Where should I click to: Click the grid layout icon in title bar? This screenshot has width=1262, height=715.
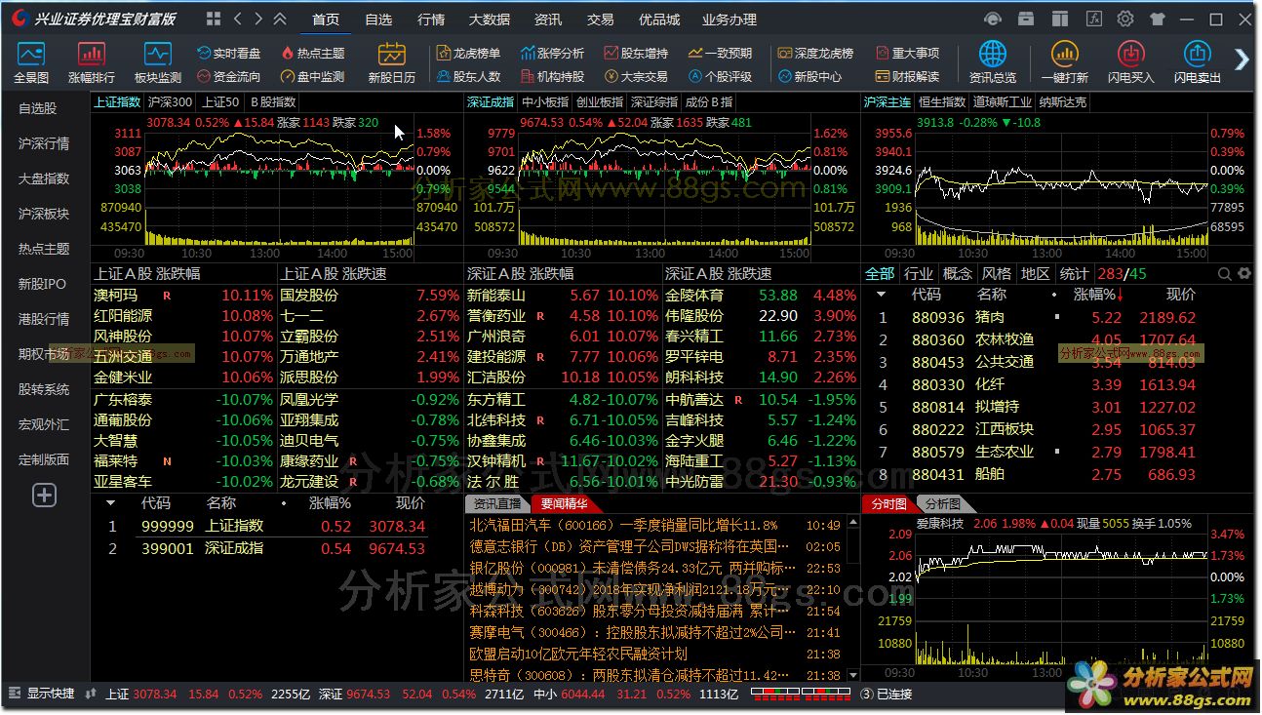click(214, 19)
